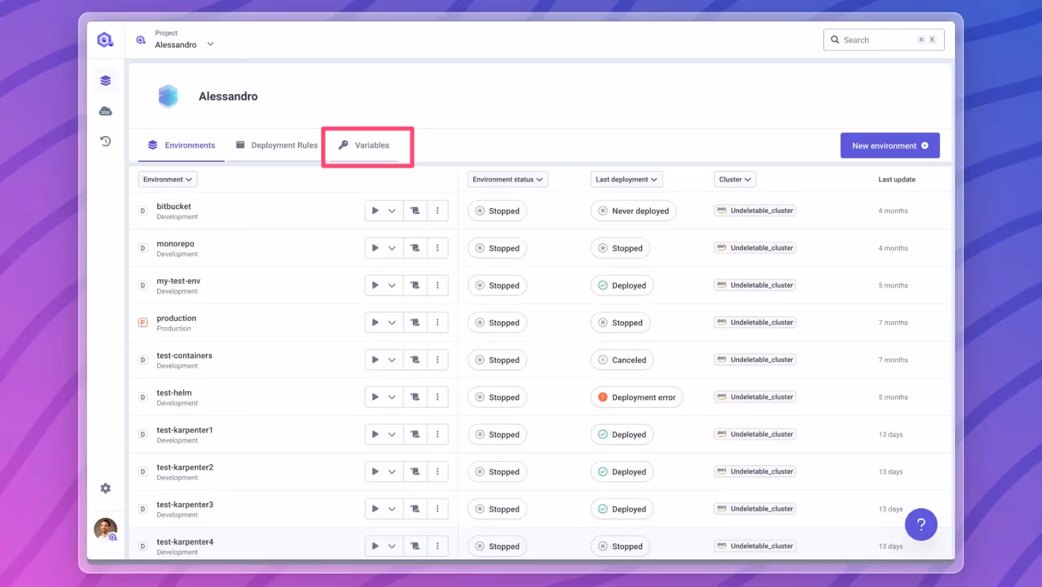The width and height of the screenshot is (1042, 587).
Task: Start the production environment
Action: tap(375, 323)
